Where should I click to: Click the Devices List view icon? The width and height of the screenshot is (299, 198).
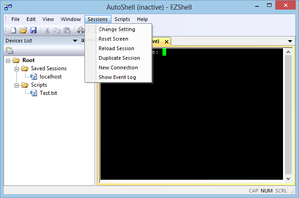coord(10,51)
